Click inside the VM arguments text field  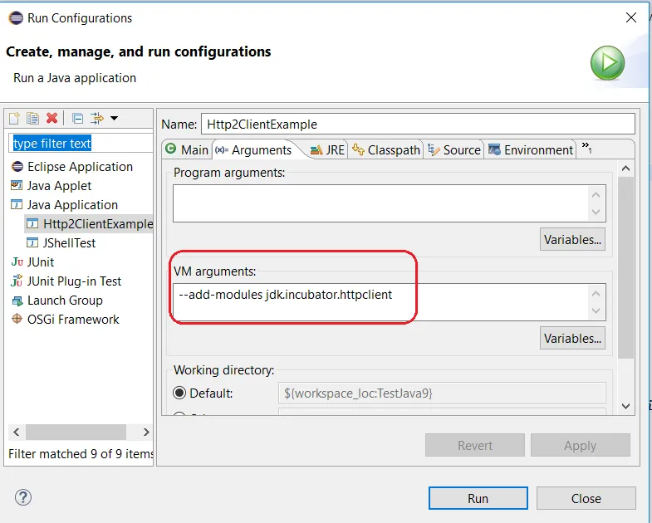390,302
